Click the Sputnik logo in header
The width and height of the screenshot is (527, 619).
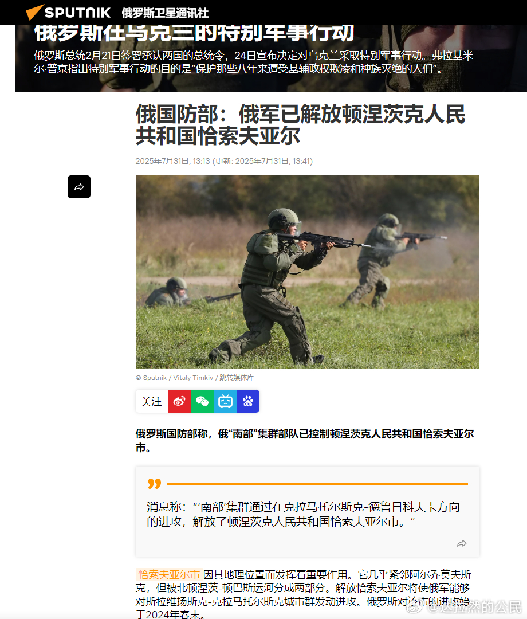point(68,13)
